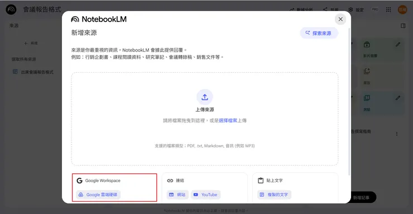Click the dialog's vertical scrollbar

tap(349, 102)
